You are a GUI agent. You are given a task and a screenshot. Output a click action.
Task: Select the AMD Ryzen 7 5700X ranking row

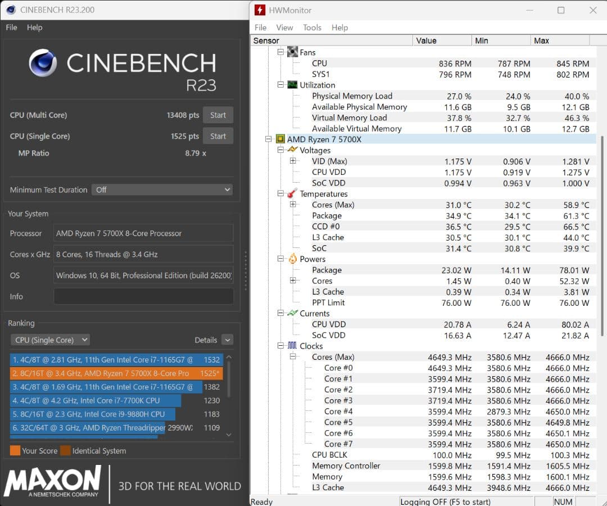click(116, 373)
